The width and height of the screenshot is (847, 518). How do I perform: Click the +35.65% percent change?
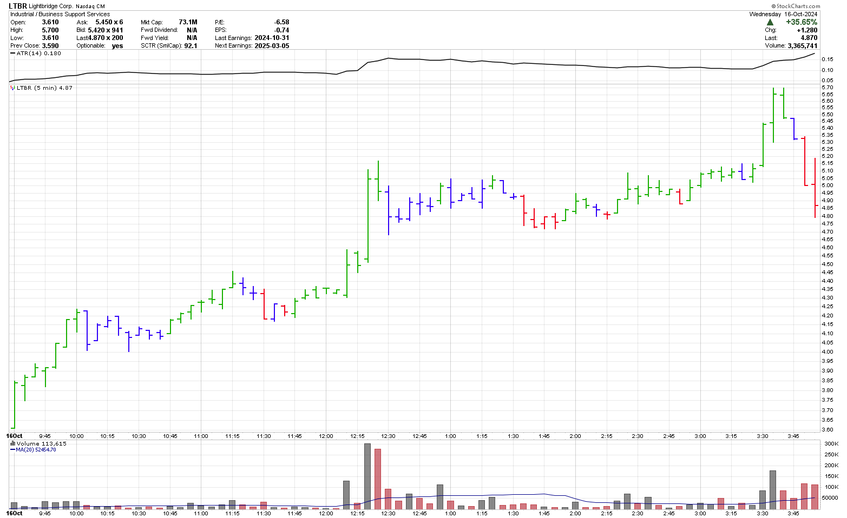(x=802, y=22)
